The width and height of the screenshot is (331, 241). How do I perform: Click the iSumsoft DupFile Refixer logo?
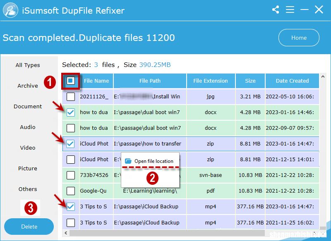coord(10,10)
